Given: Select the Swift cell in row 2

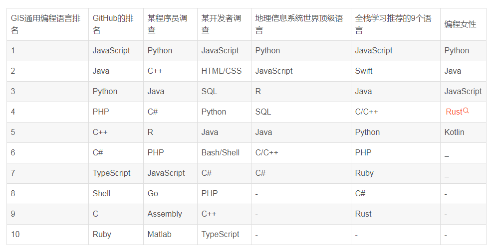Looking at the screenshot, I should 395,71.
